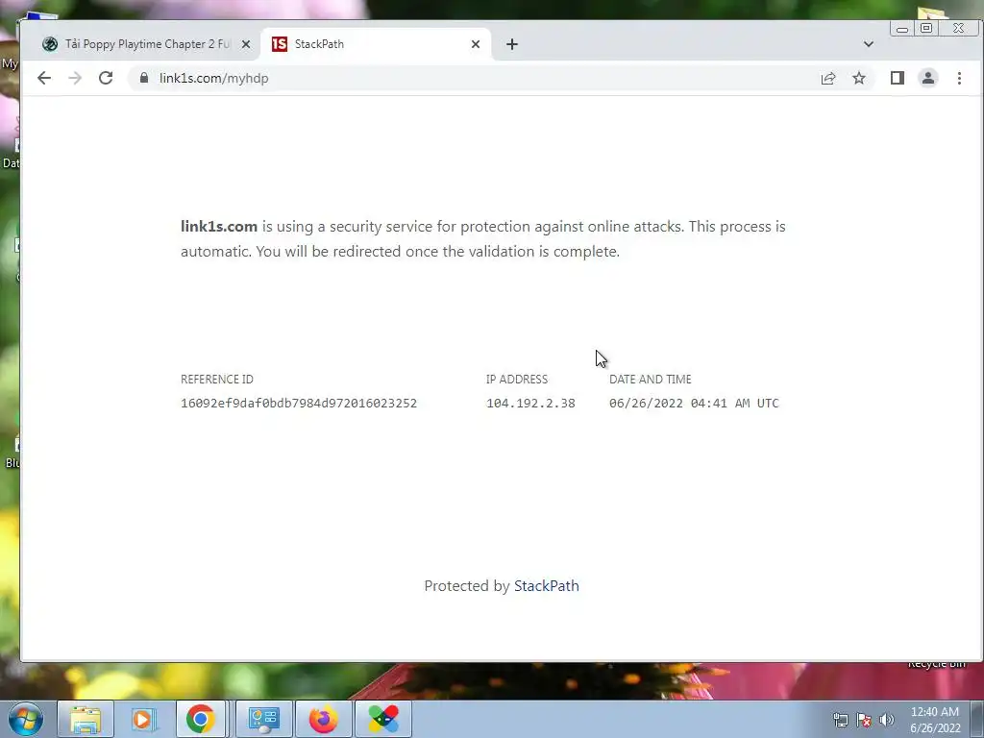
Task: Select the StackPath tab
Action: 376,44
